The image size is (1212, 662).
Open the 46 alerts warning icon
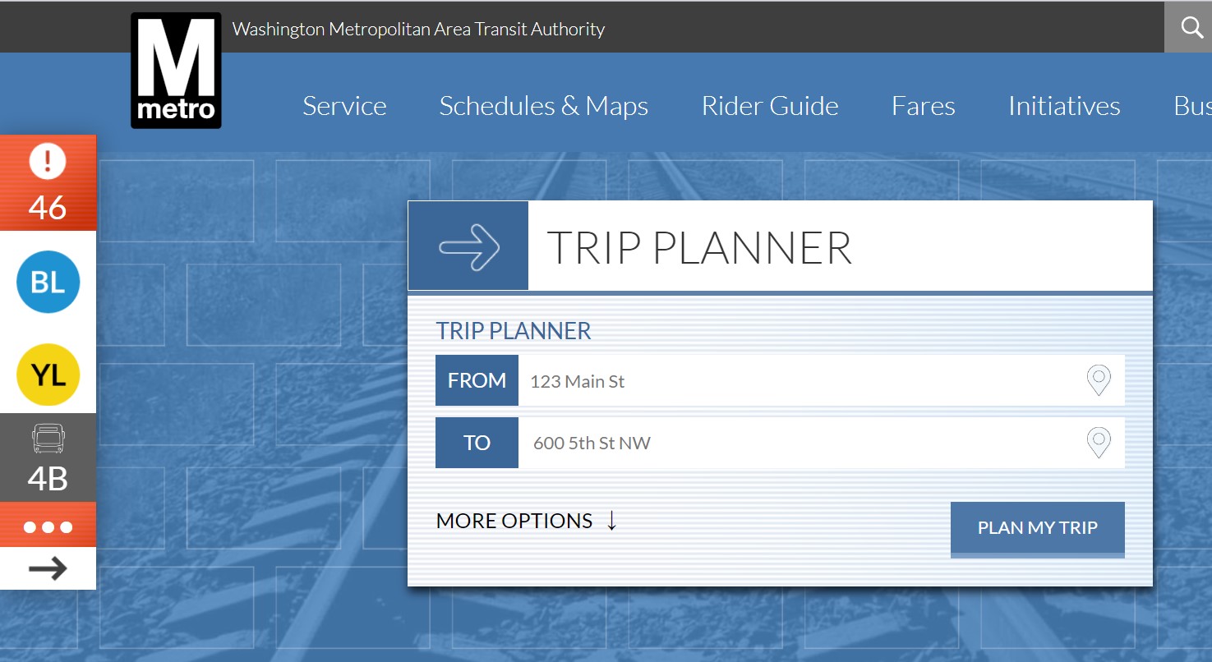(48, 183)
